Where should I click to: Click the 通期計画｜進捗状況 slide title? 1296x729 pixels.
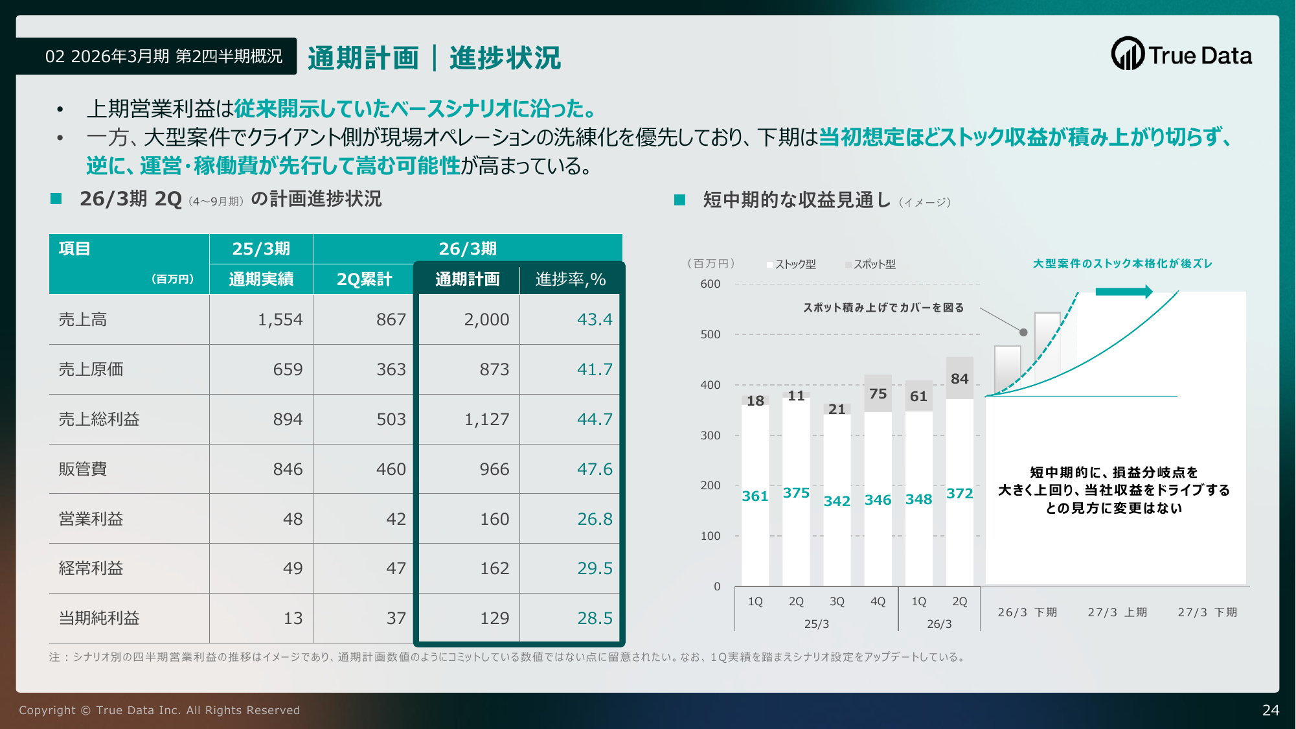434,58
